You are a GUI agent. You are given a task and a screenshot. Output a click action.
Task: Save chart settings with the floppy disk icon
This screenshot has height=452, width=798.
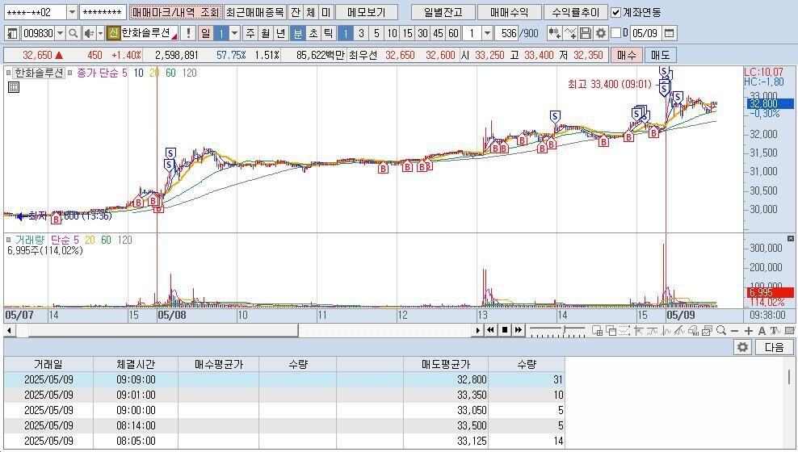pos(586,33)
